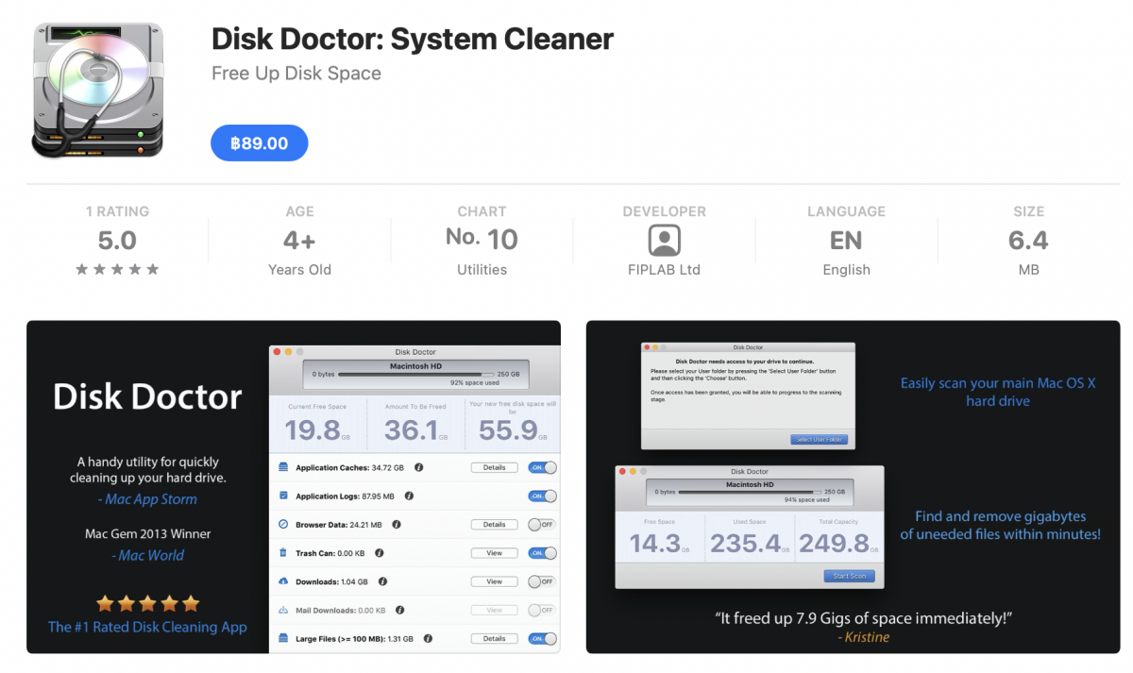Buy the app with the ฿89.00 button
1133x673 pixels.
(x=259, y=143)
